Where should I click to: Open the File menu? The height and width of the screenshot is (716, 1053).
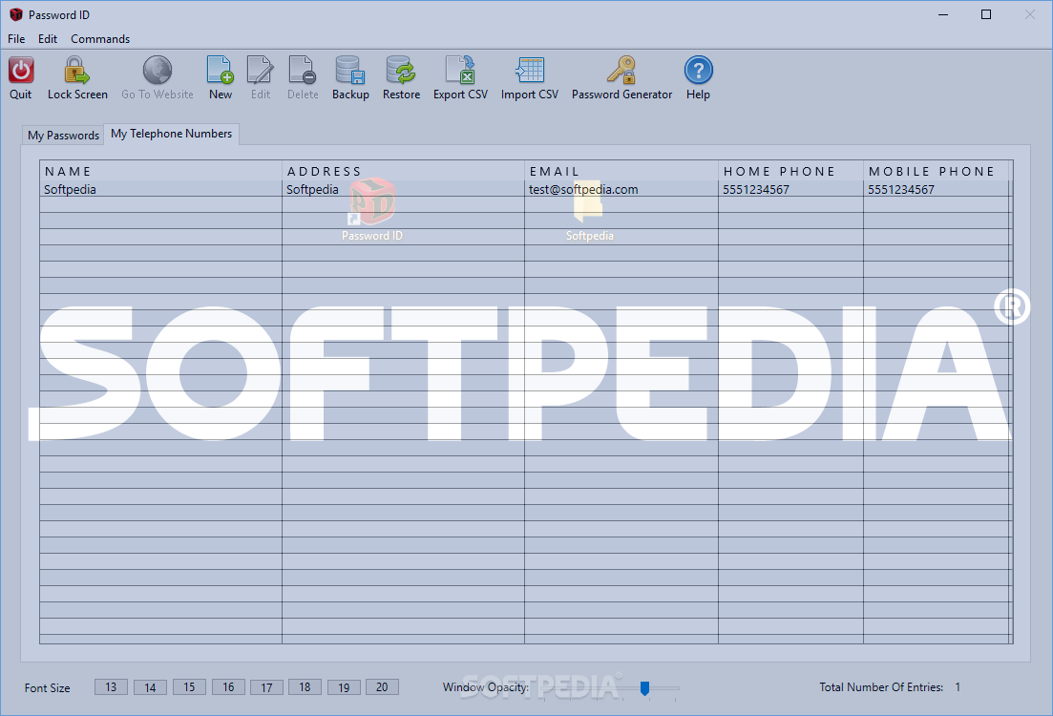(x=16, y=39)
